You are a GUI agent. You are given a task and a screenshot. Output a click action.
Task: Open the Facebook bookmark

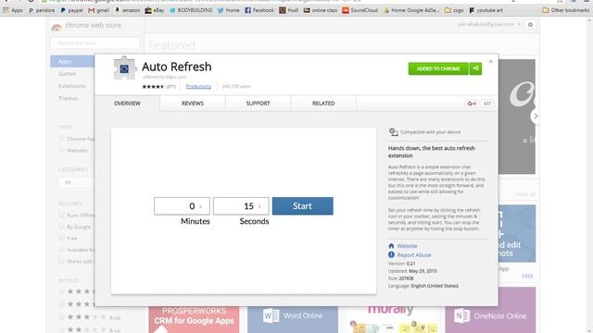click(x=259, y=10)
